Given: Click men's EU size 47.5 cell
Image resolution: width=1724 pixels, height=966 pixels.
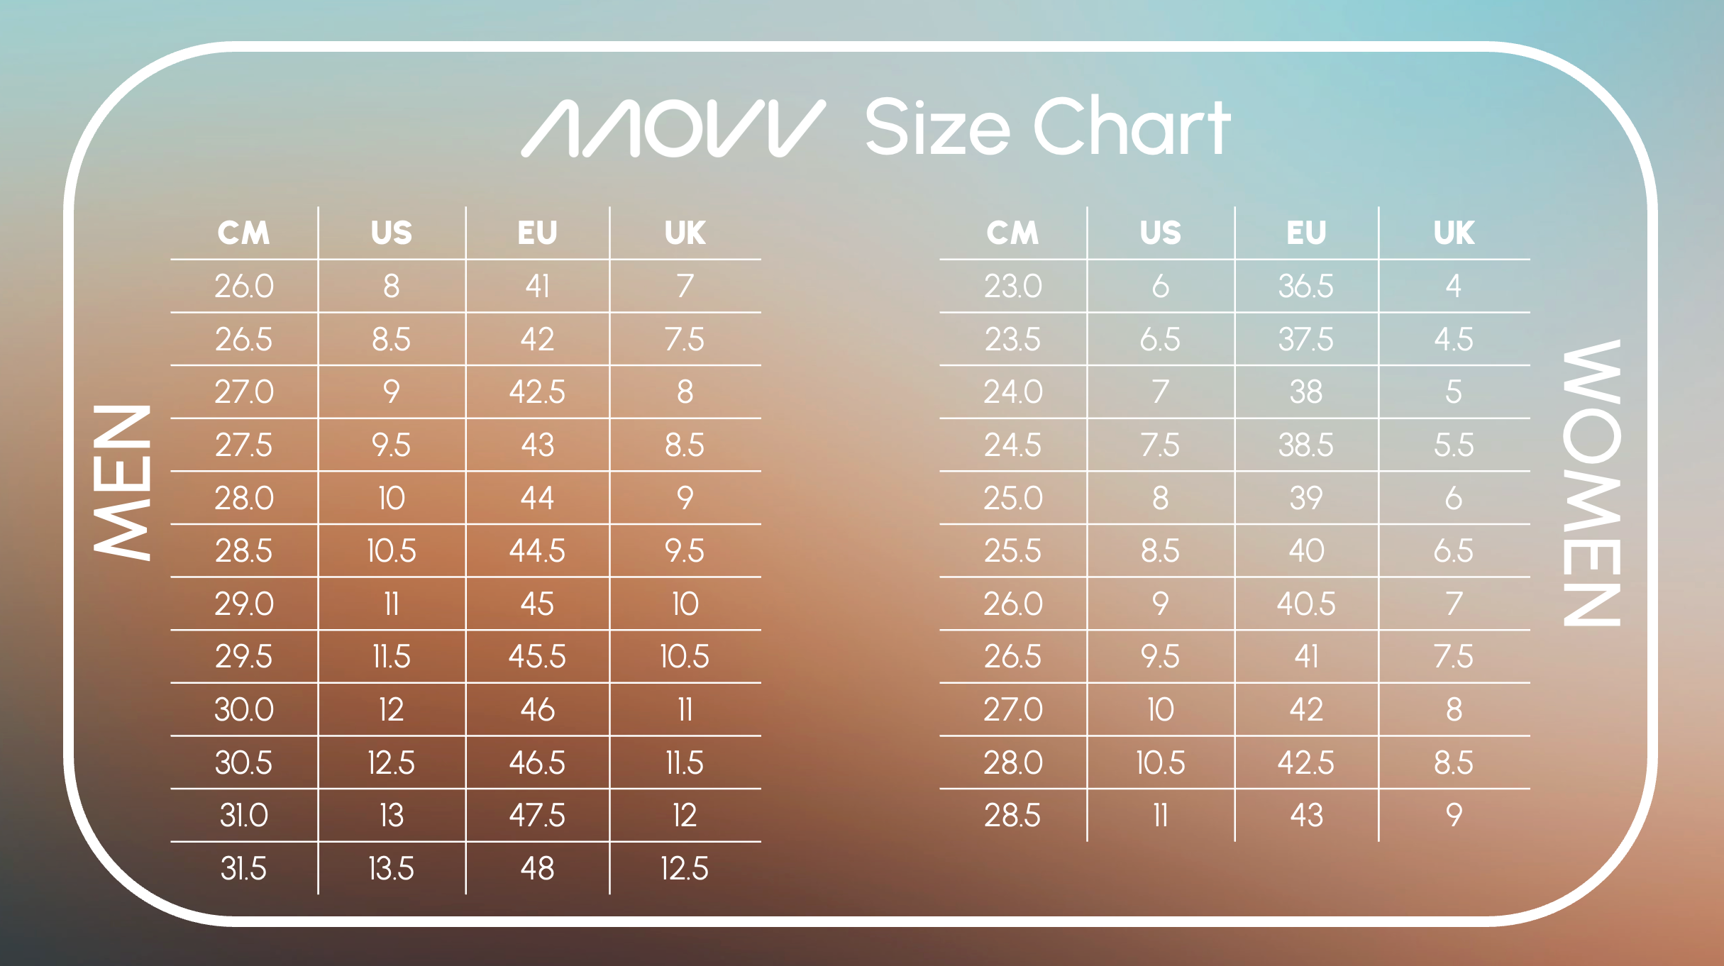Looking at the screenshot, I should 537,816.
